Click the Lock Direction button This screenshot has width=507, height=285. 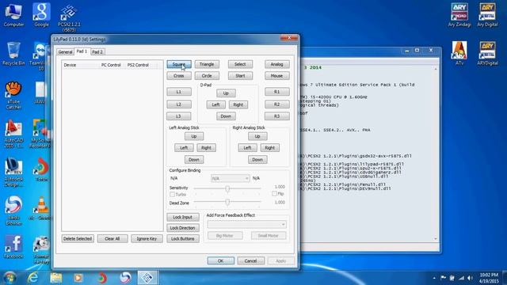(x=183, y=228)
